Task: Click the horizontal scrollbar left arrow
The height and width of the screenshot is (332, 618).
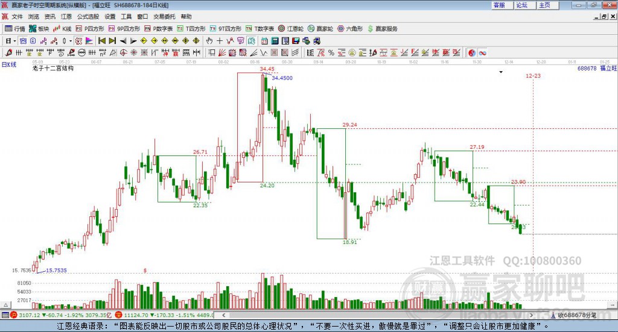Action: (x=223, y=315)
